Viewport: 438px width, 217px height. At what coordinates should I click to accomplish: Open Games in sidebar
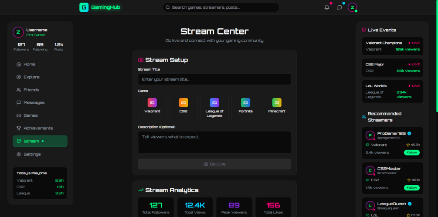click(x=40, y=115)
